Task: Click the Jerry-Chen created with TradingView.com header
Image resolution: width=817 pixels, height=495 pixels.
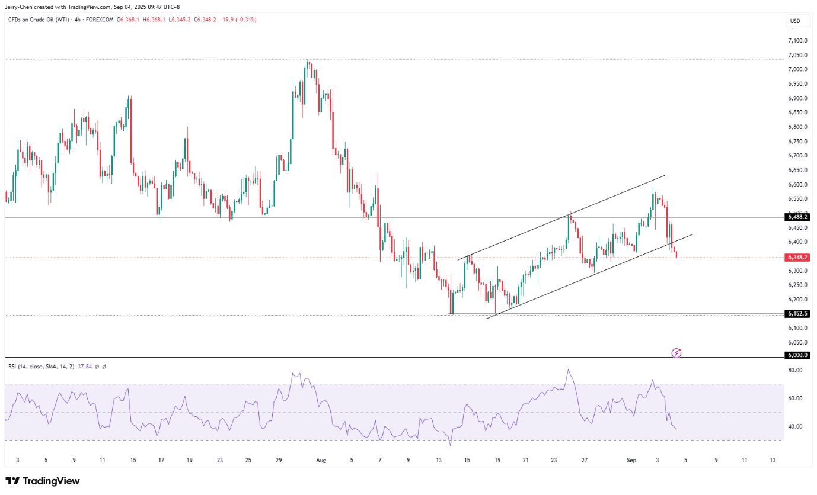Action: (92, 7)
